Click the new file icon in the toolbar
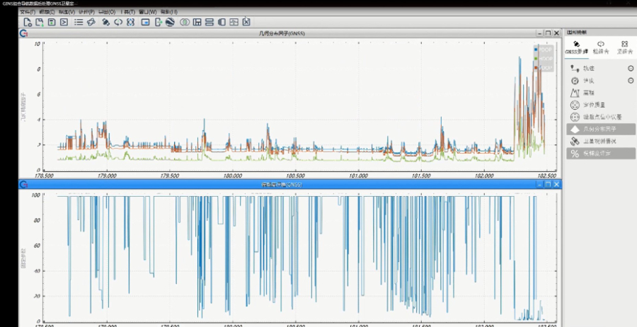The width and height of the screenshot is (637, 327). click(x=28, y=22)
